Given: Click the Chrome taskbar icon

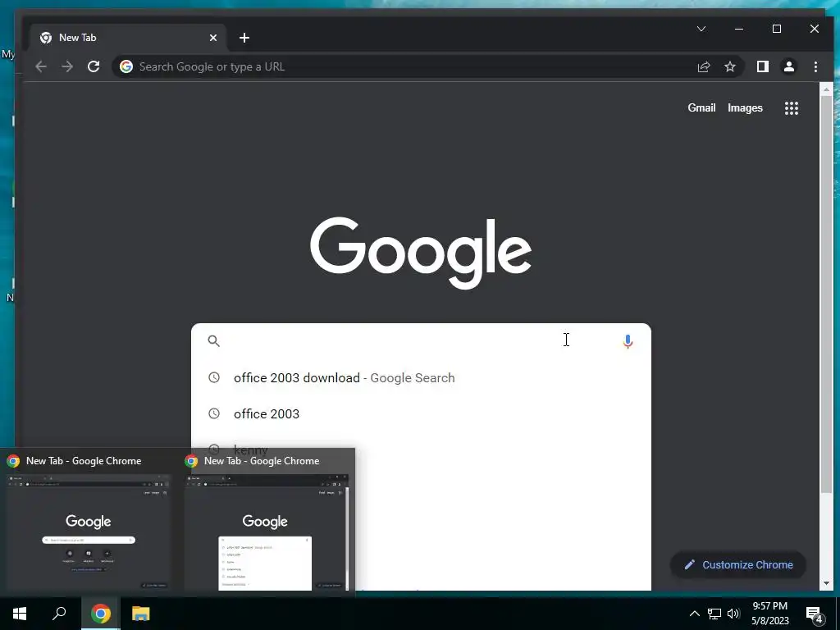Looking at the screenshot, I should coord(101,614).
